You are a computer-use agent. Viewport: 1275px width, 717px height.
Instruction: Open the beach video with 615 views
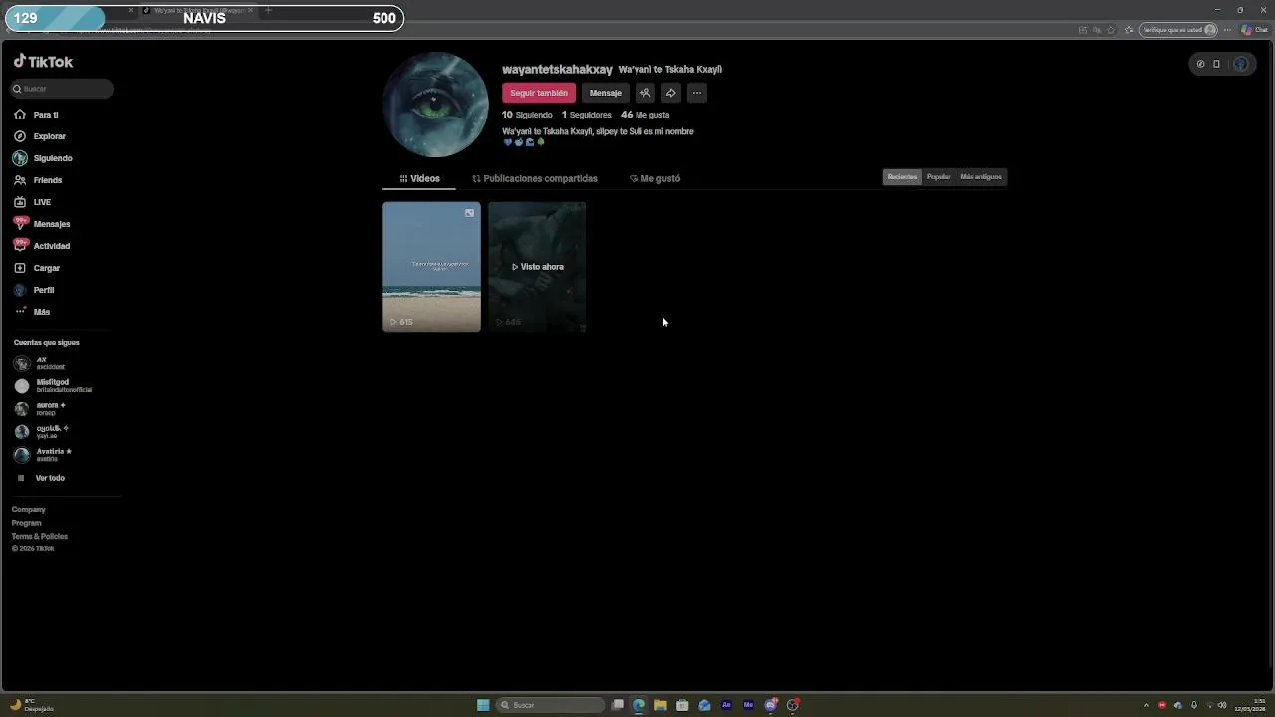coord(431,267)
